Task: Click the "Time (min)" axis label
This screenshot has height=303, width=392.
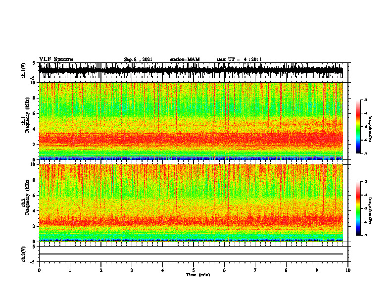Action: point(198,275)
